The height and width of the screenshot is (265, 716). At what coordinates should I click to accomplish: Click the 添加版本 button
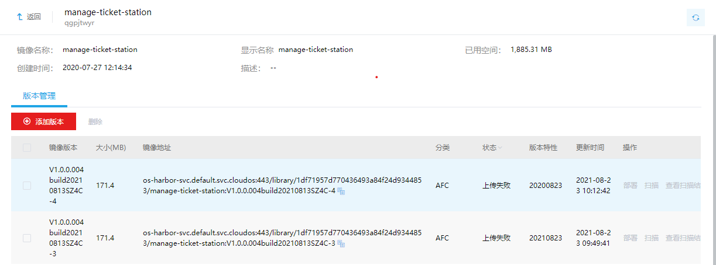[43, 121]
